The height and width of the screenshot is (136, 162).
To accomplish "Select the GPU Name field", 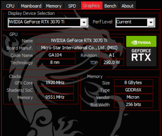I will (80, 40).
